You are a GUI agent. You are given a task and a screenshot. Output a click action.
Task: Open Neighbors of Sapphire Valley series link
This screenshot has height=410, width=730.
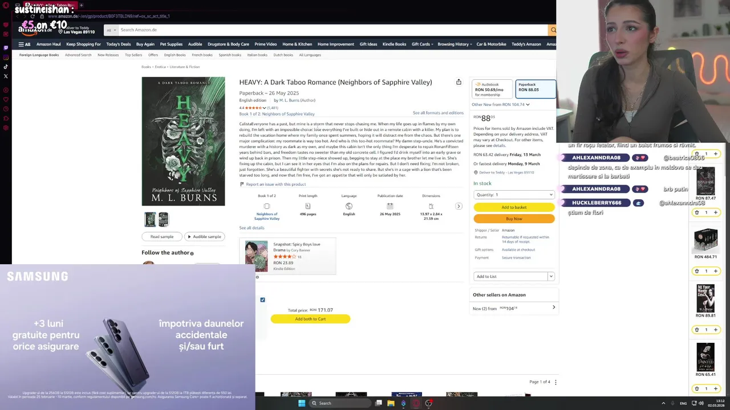(x=267, y=216)
